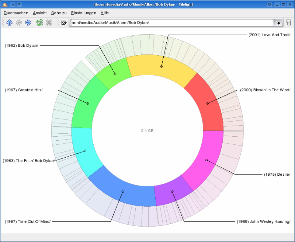This screenshot has width=295, height=242.
Task: Select the cyan 1963 Bob Dylan album segment
Action: click(x=85, y=150)
